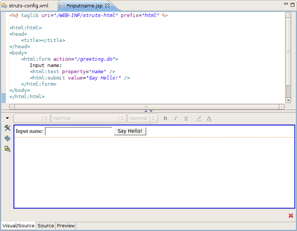Click the JSP file icon on inputname tab

coord(62,6)
